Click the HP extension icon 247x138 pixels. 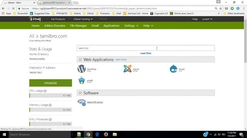point(238,8)
